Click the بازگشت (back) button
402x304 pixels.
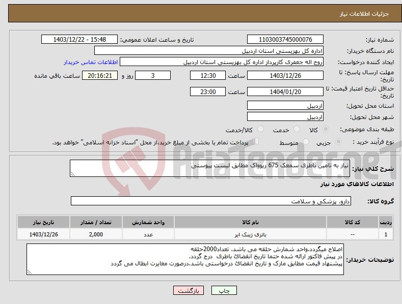(189, 290)
